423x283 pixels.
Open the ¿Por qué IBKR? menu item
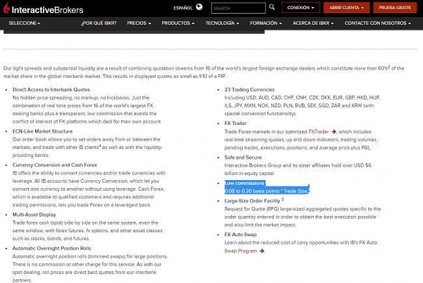[x=99, y=23]
